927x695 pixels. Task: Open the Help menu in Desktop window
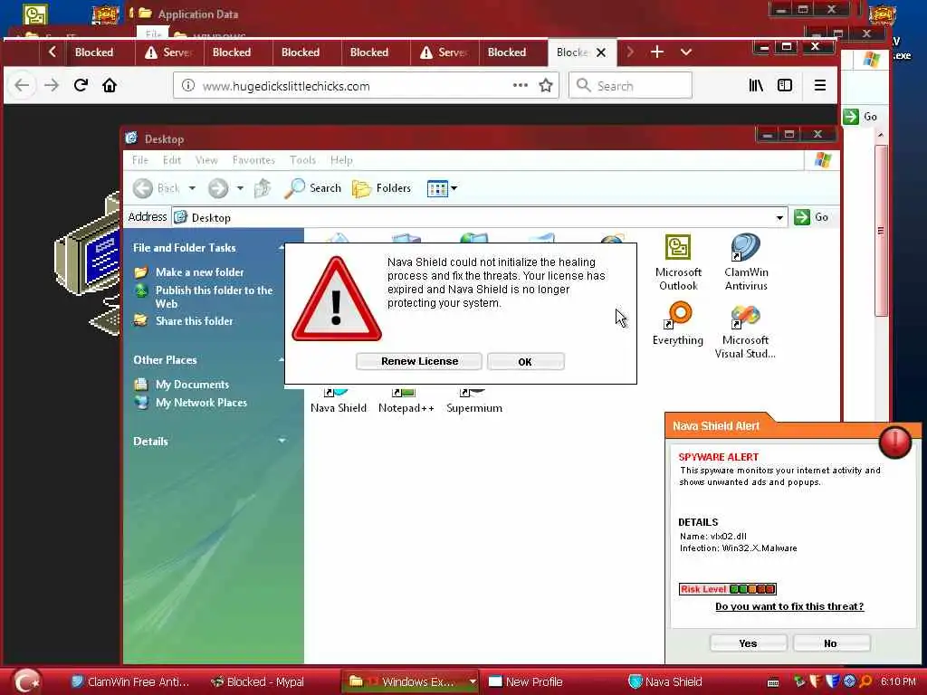coord(341,159)
